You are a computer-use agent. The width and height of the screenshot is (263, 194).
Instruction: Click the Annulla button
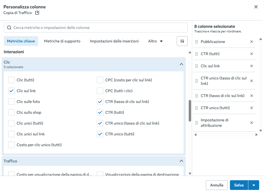point(217,185)
